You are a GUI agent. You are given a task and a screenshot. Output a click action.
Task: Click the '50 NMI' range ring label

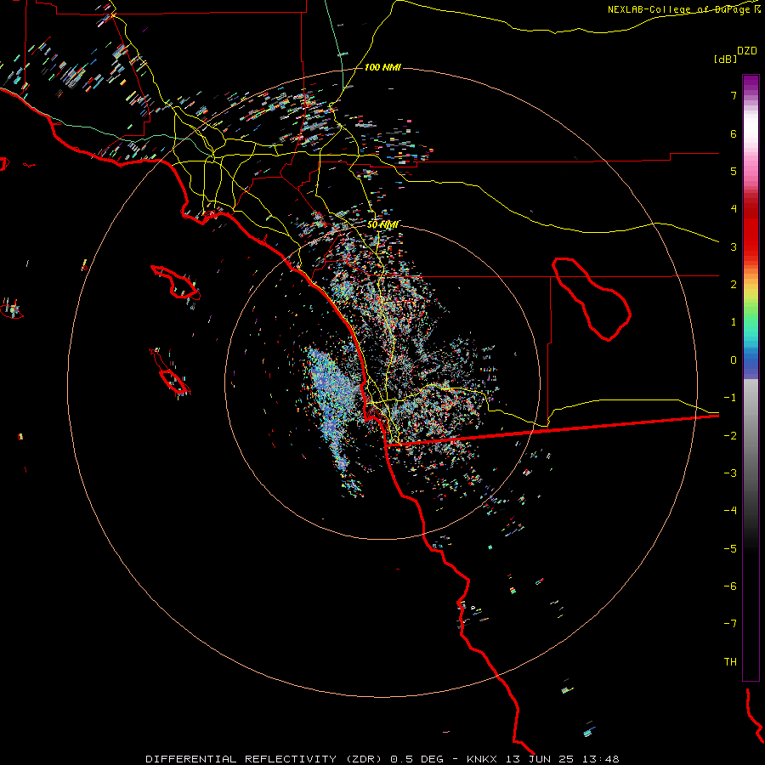click(x=382, y=225)
